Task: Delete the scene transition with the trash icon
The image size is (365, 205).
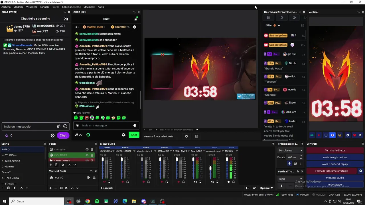Action: tap(295, 163)
